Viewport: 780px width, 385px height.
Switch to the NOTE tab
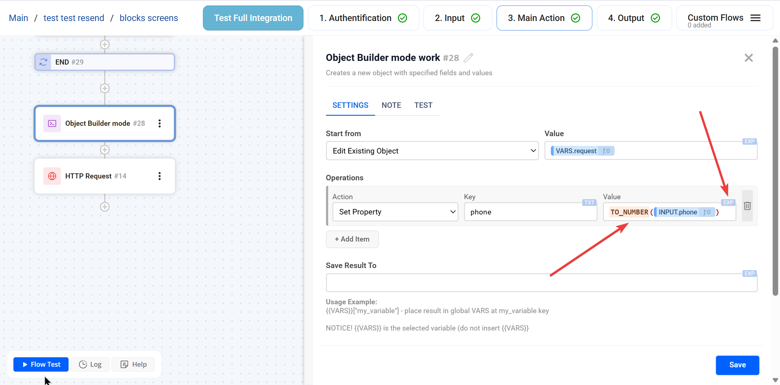tap(391, 105)
